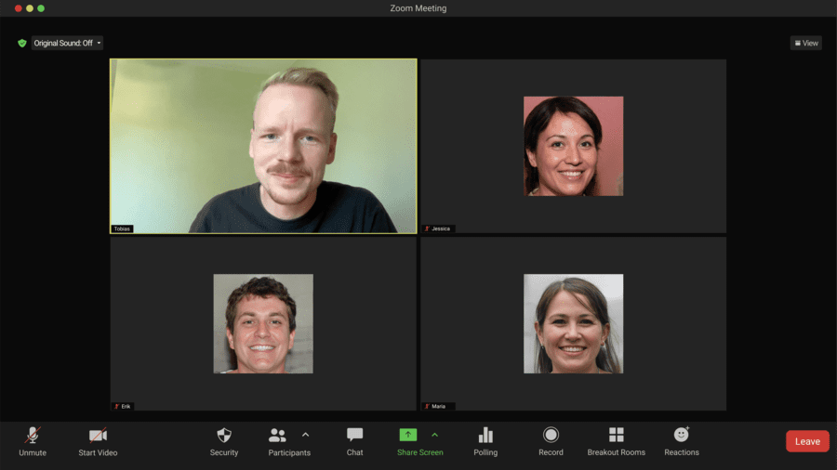The height and width of the screenshot is (470, 837).
Task: Open Breakout Rooms
Action: [x=616, y=436]
